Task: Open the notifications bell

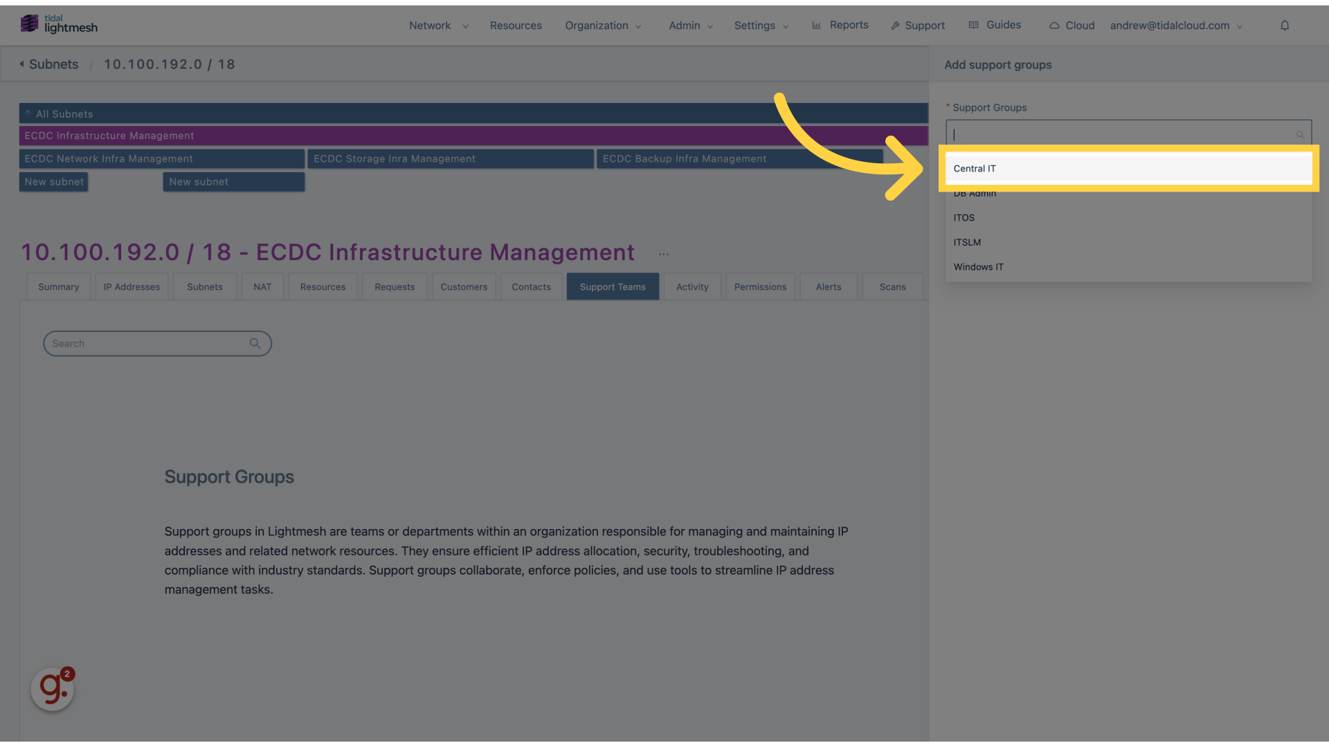Action: [1285, 26]
